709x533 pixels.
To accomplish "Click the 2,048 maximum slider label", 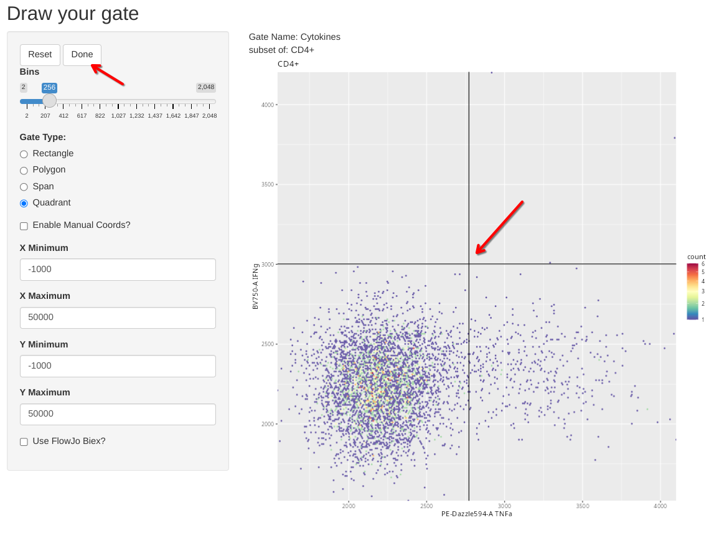I will (x=205, y=87).
